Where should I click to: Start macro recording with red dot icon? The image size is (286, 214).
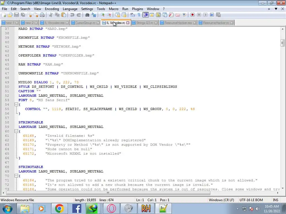point(192,15)
